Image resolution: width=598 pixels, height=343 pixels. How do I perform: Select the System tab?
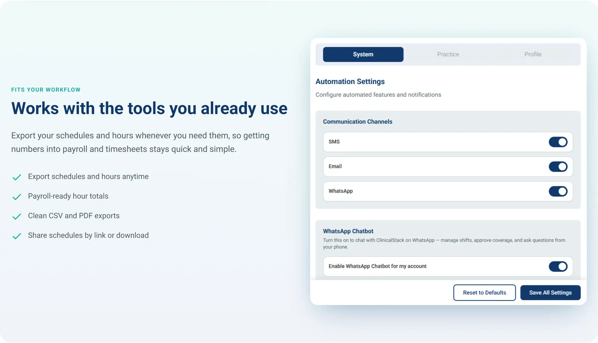363,54
